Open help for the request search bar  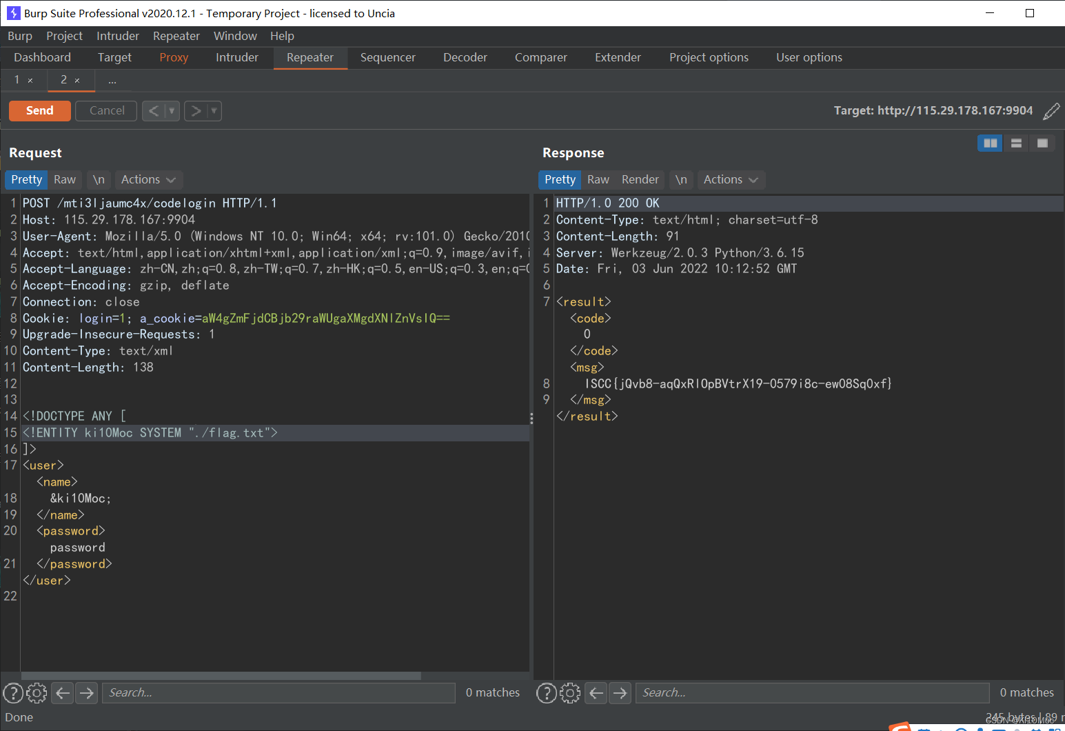coord(13,692)
